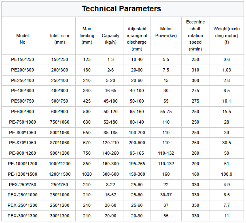246x223 pixels.
Task: Click the PEX-300*1300 model cell
Action: point(23,216)
